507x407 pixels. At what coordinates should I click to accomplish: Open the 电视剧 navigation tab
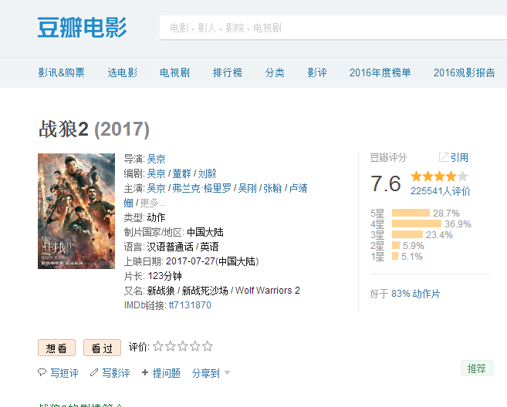[x=174, y=72]
